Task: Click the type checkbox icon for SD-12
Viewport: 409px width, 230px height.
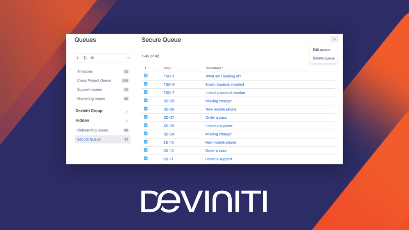Action: (146, 150)
